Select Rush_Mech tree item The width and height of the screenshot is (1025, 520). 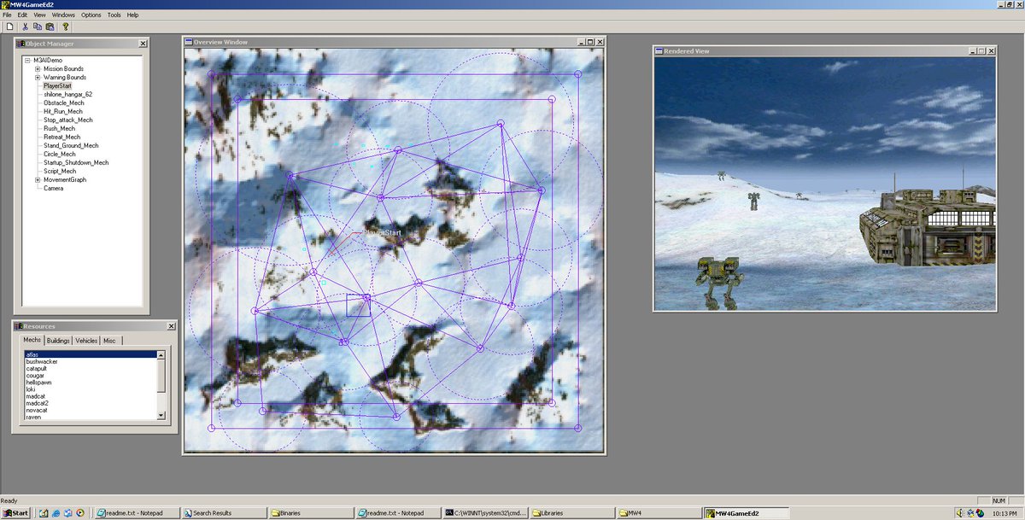[60, 128]
